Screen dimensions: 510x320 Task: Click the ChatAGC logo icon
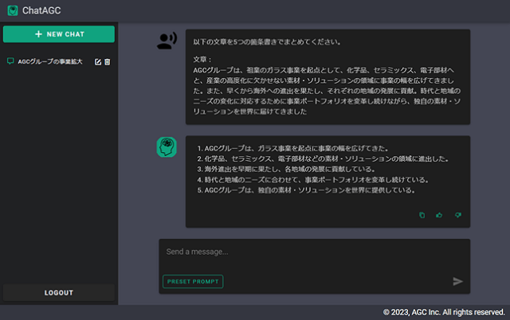coord(12,11)
